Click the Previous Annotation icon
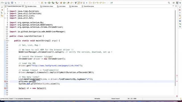 [x=94, y=3]
